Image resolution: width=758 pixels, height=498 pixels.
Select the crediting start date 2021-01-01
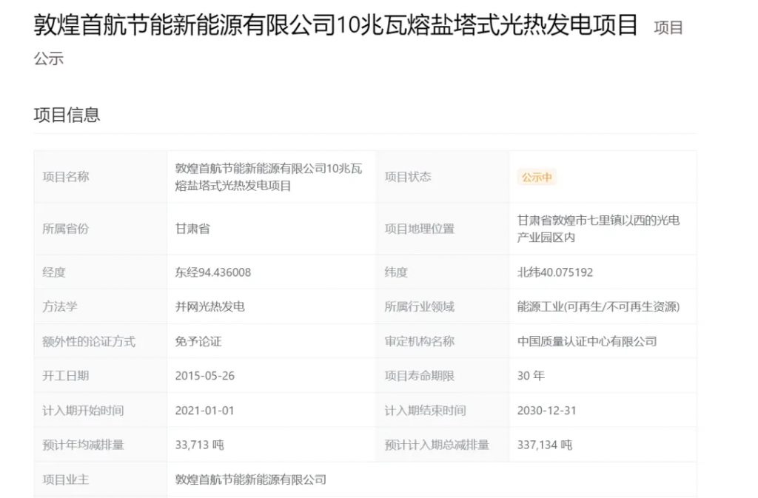click(x=205, y=411)
